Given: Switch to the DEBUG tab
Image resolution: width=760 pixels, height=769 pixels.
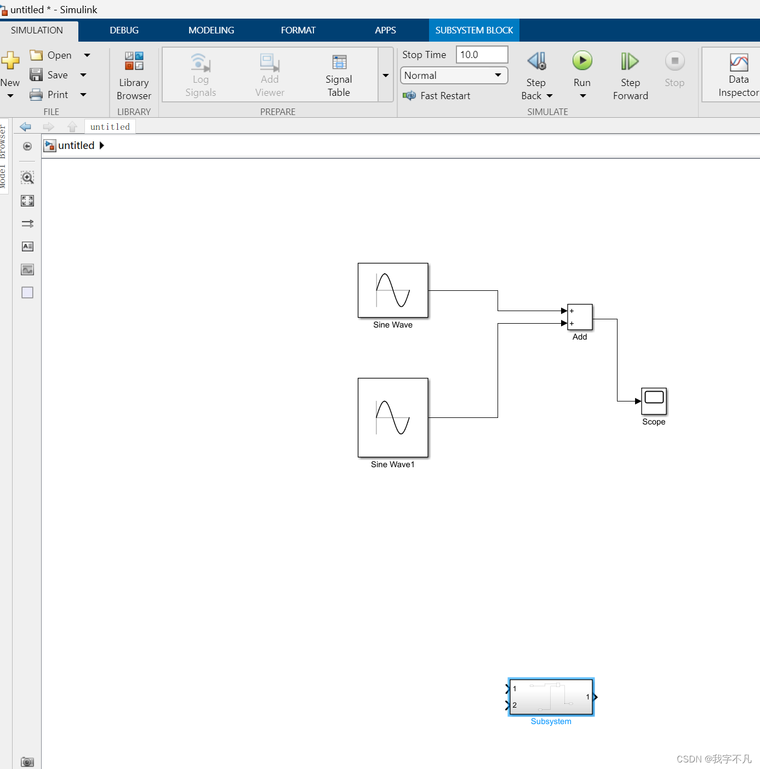Looking at the screenshot, I should (124, 31).
